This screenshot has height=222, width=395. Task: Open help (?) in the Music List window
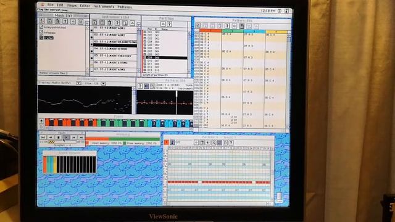(x=65, y=21)
